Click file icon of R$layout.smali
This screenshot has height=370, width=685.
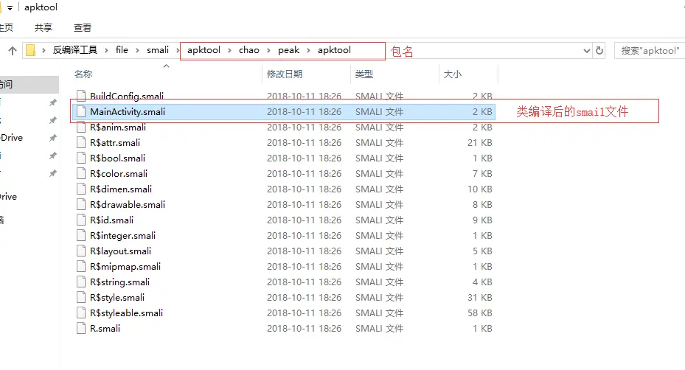click(81, 251)
